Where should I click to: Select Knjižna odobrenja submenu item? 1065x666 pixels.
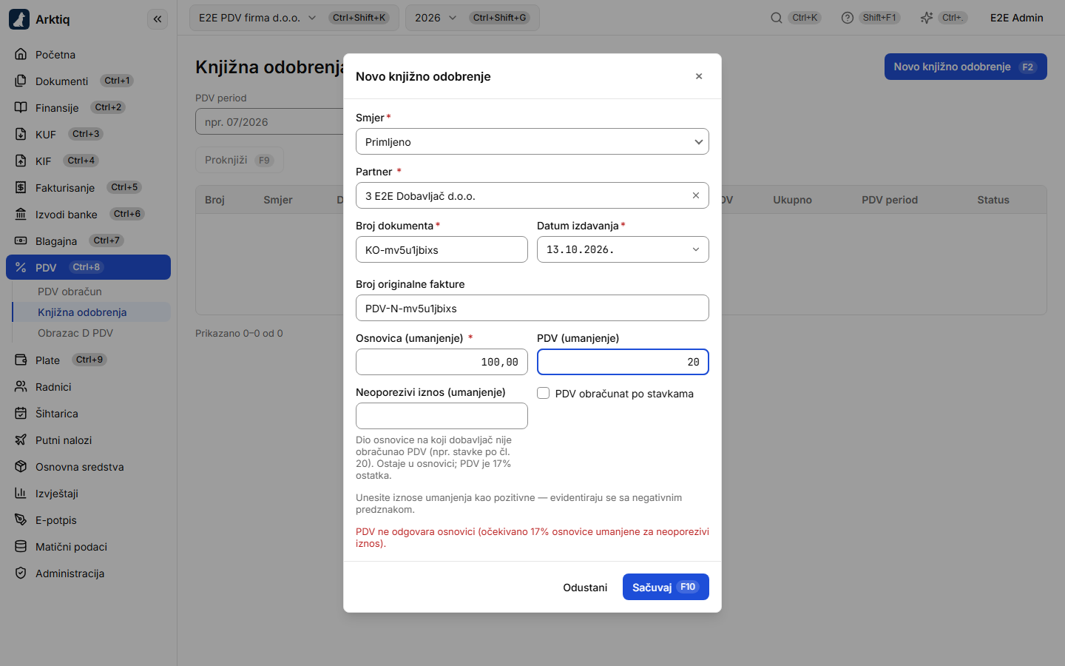click(x=92, y=312)
